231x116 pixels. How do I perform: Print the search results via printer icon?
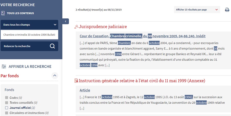(227, 10)
